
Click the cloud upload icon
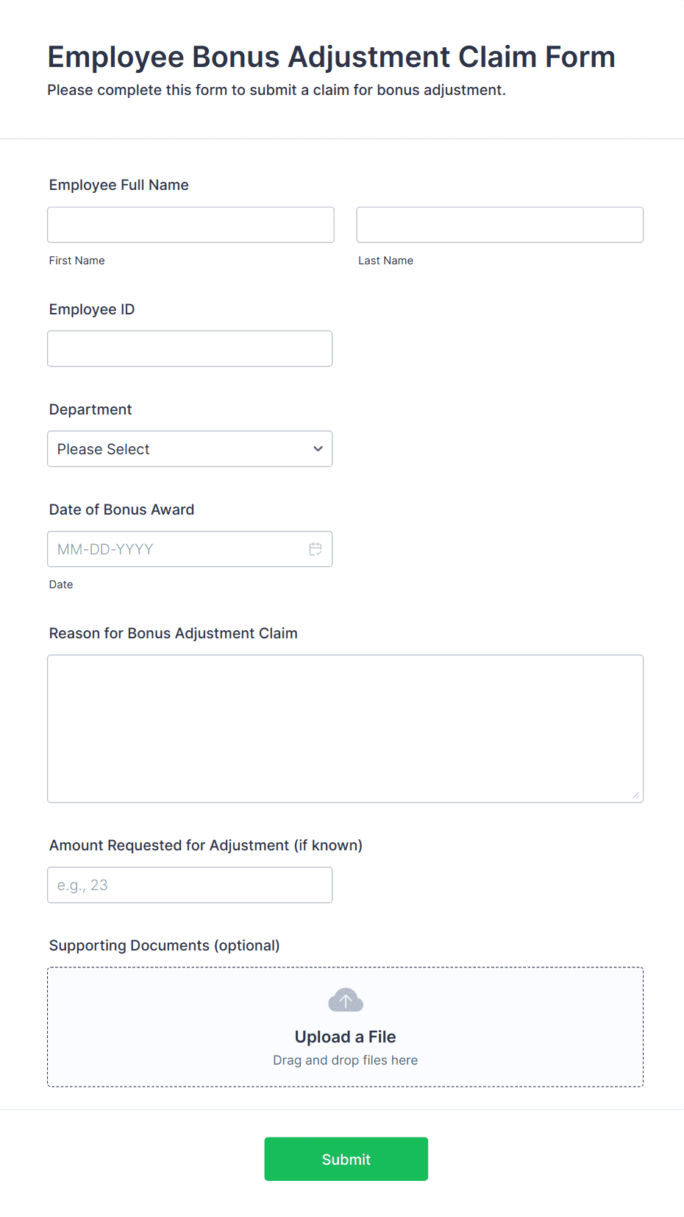coord(346,1001)
